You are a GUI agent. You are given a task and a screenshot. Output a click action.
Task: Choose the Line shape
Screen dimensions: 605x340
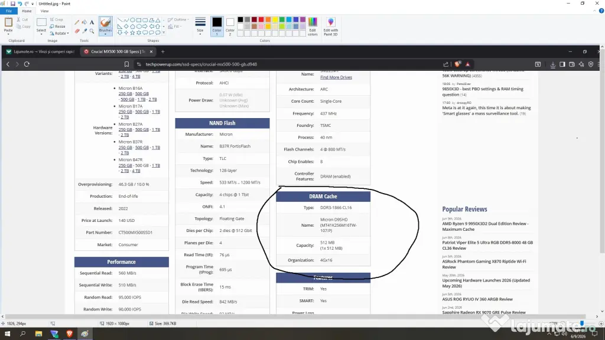tap(119, 20)
